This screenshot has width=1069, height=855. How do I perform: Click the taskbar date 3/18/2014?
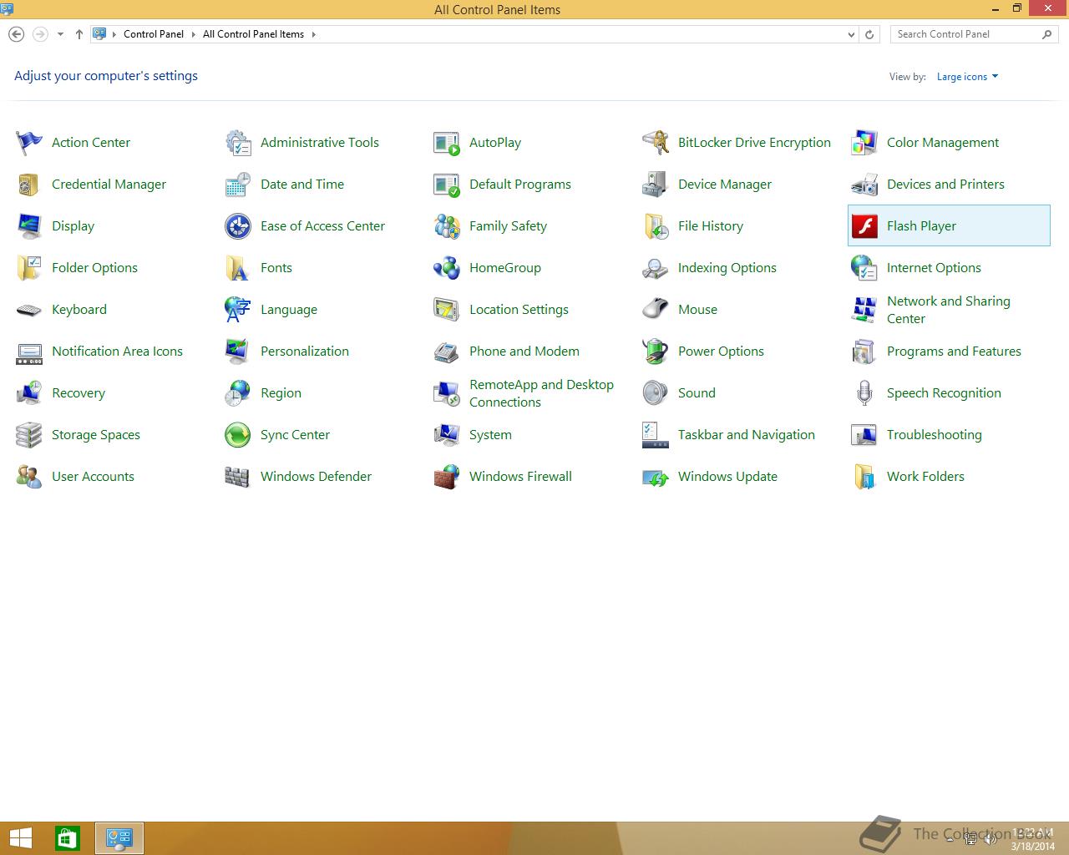1033,846
